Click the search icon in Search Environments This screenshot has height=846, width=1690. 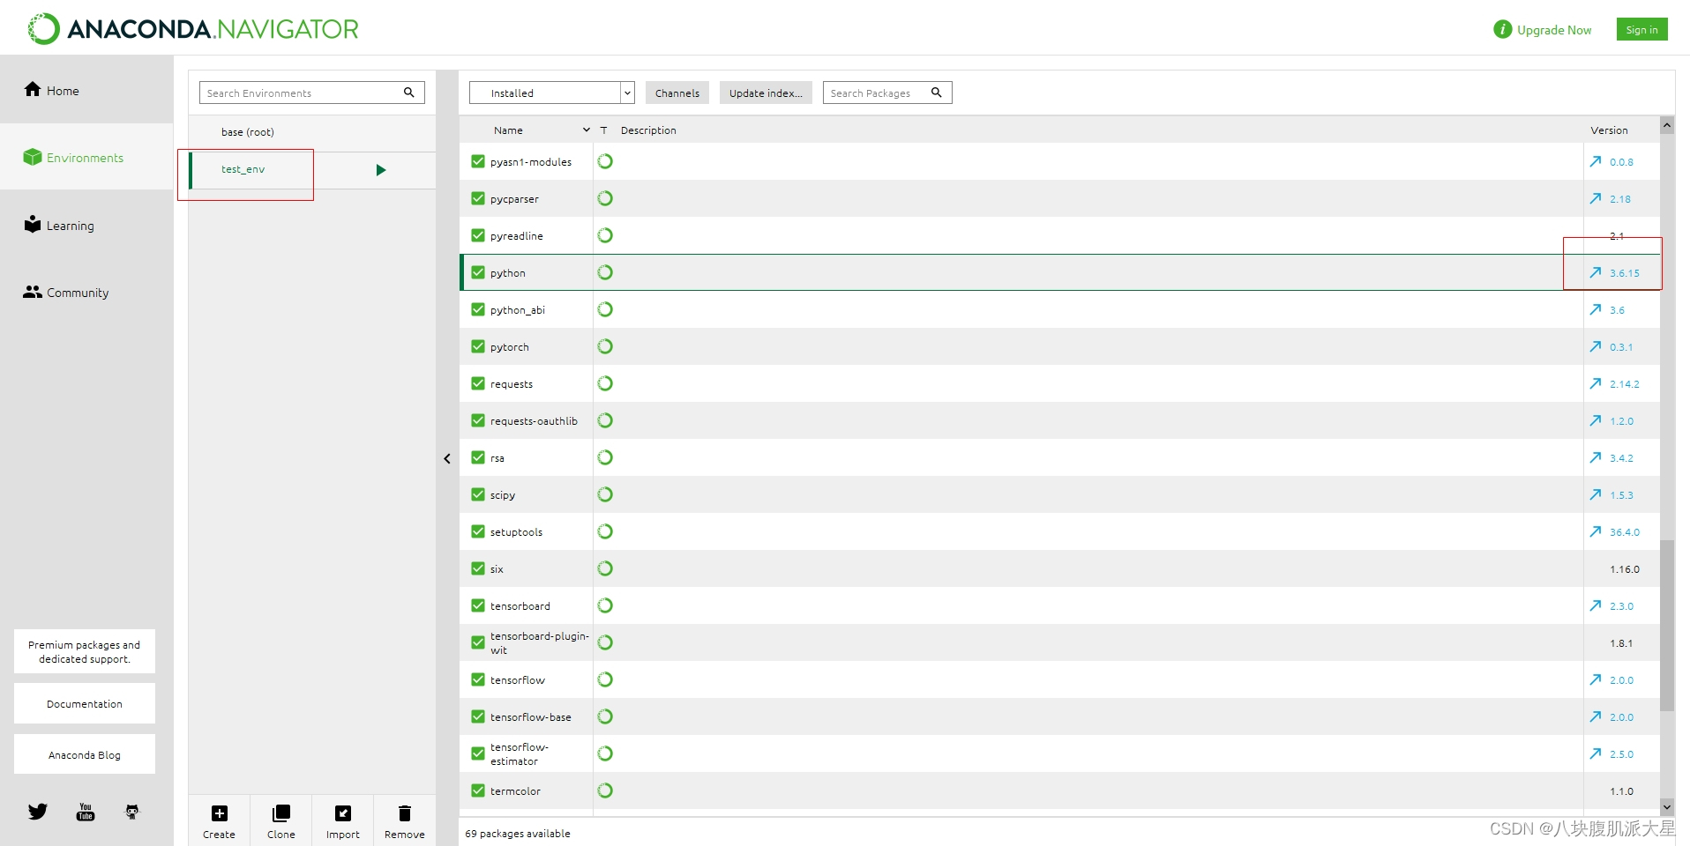pyautogui.click(x=409, y=93)
